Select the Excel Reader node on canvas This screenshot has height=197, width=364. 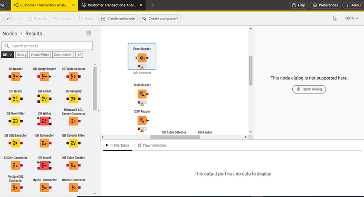[142, 58]
